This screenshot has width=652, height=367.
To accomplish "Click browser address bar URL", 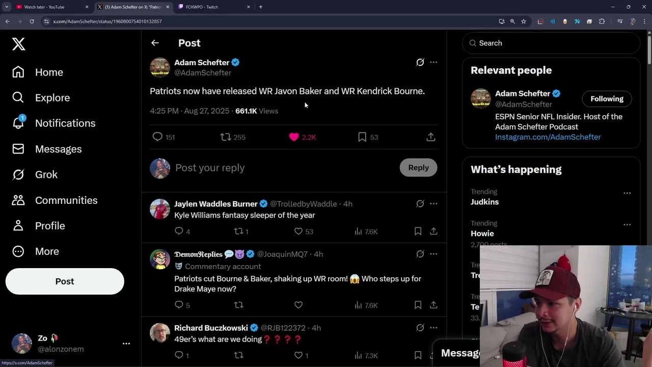I will pyautogui.click(x=107, y=21).
